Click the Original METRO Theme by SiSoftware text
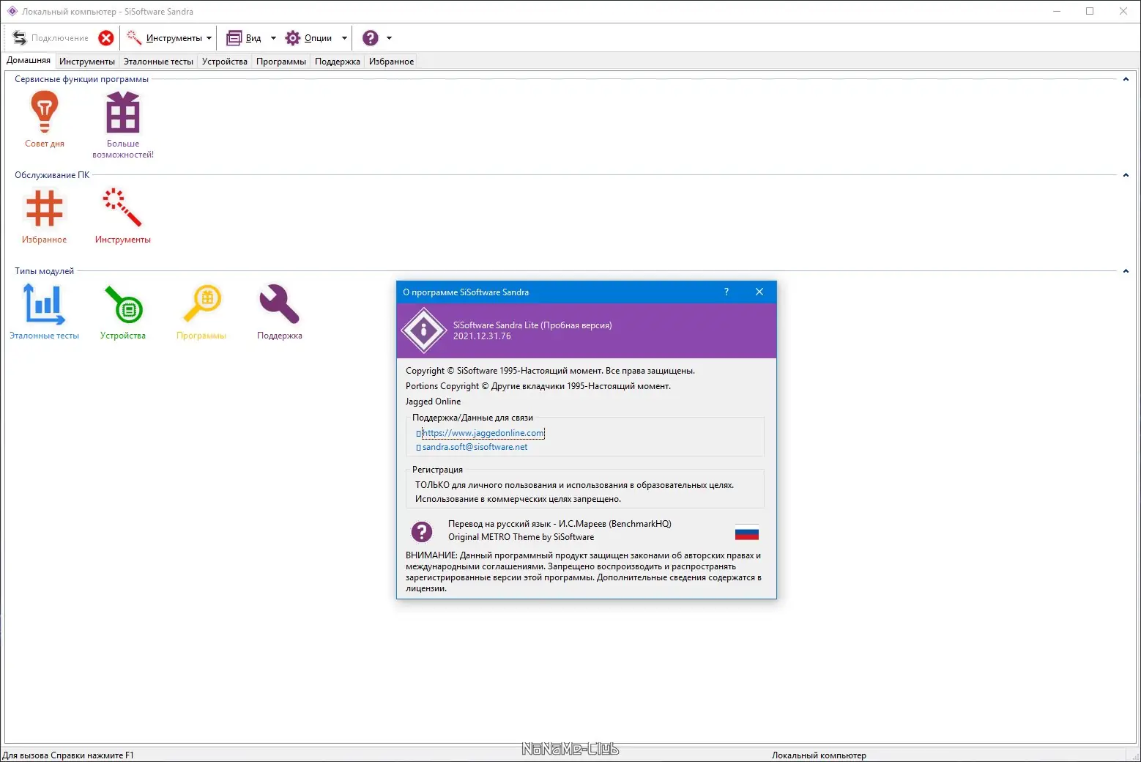 pyautogui.click(x=521, y=537)
